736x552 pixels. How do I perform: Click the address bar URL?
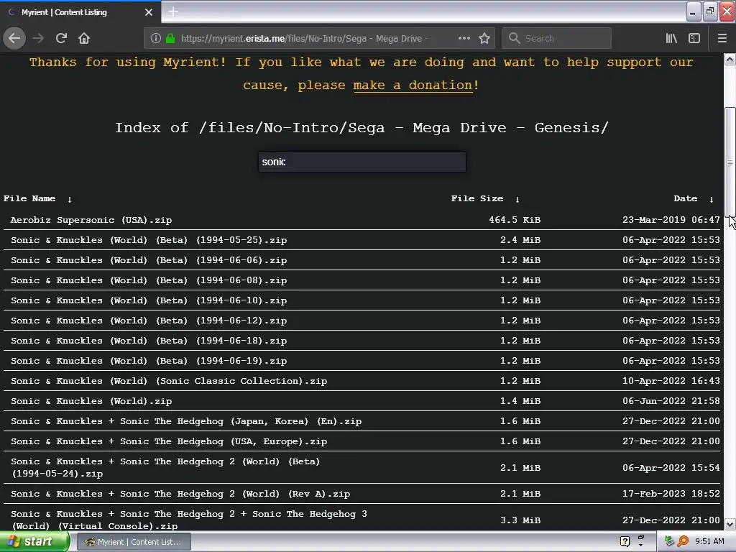pos(304,39)
